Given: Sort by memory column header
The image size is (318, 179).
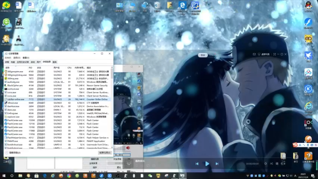Looking at the screenshot, I should point(79,68).
